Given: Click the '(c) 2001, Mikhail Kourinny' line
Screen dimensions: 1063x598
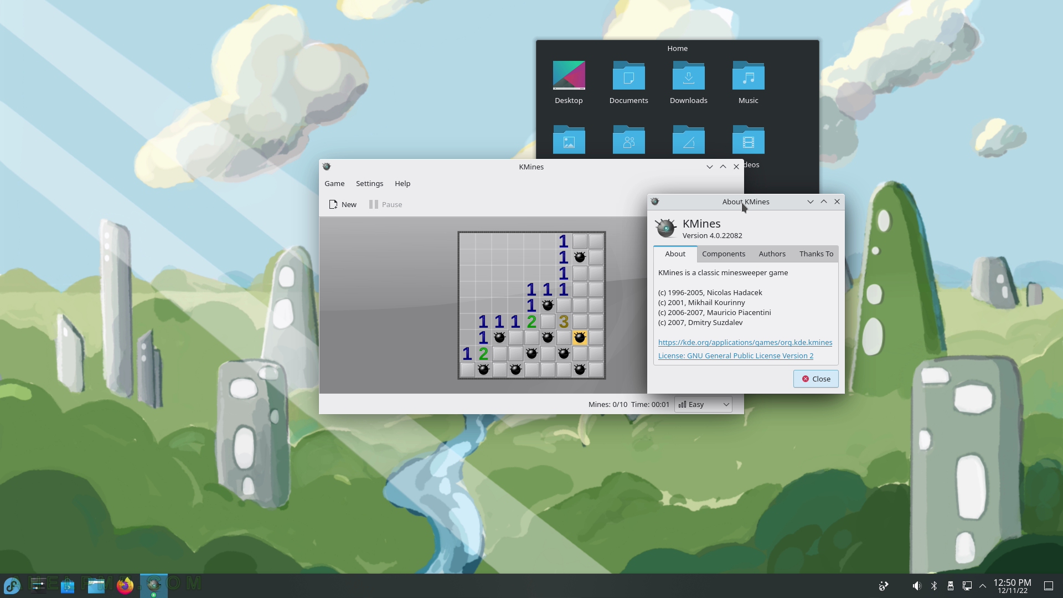Looking at the screenshot, I should point(701,302).
